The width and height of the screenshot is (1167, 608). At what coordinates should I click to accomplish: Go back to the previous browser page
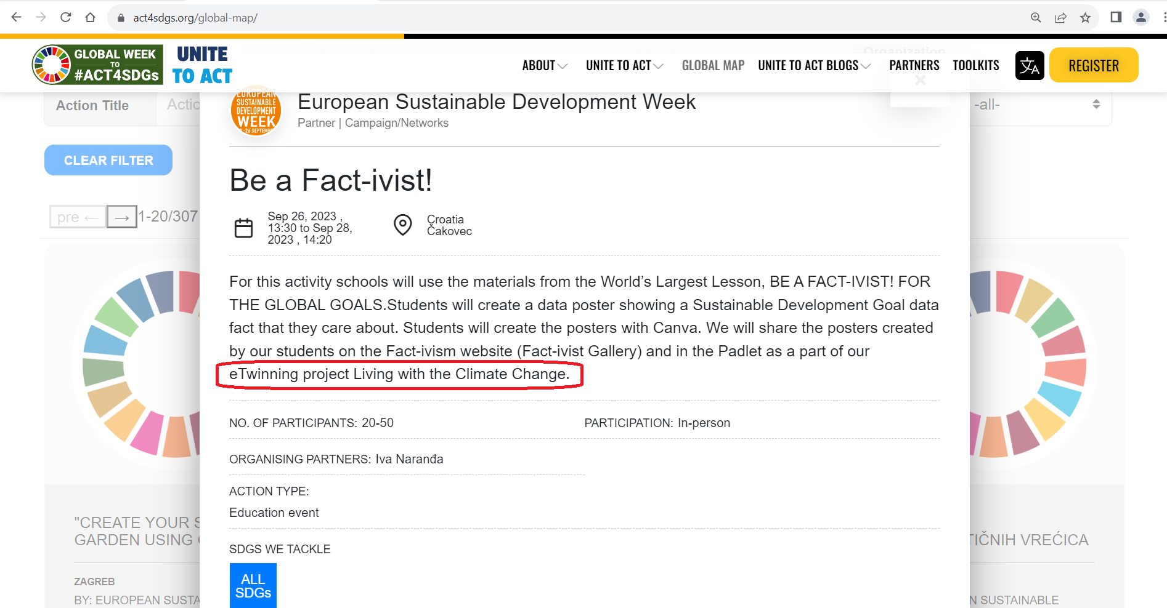17,17
